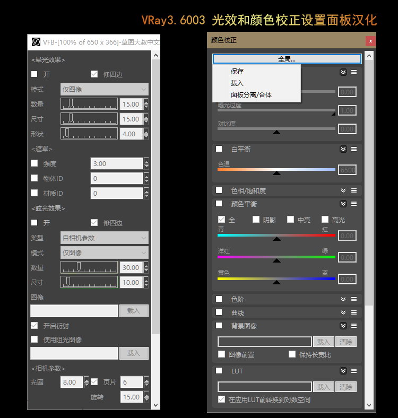
Task: Open the 星光效果 模式 dropdown showing 仅图像
Action: point(105,89)
